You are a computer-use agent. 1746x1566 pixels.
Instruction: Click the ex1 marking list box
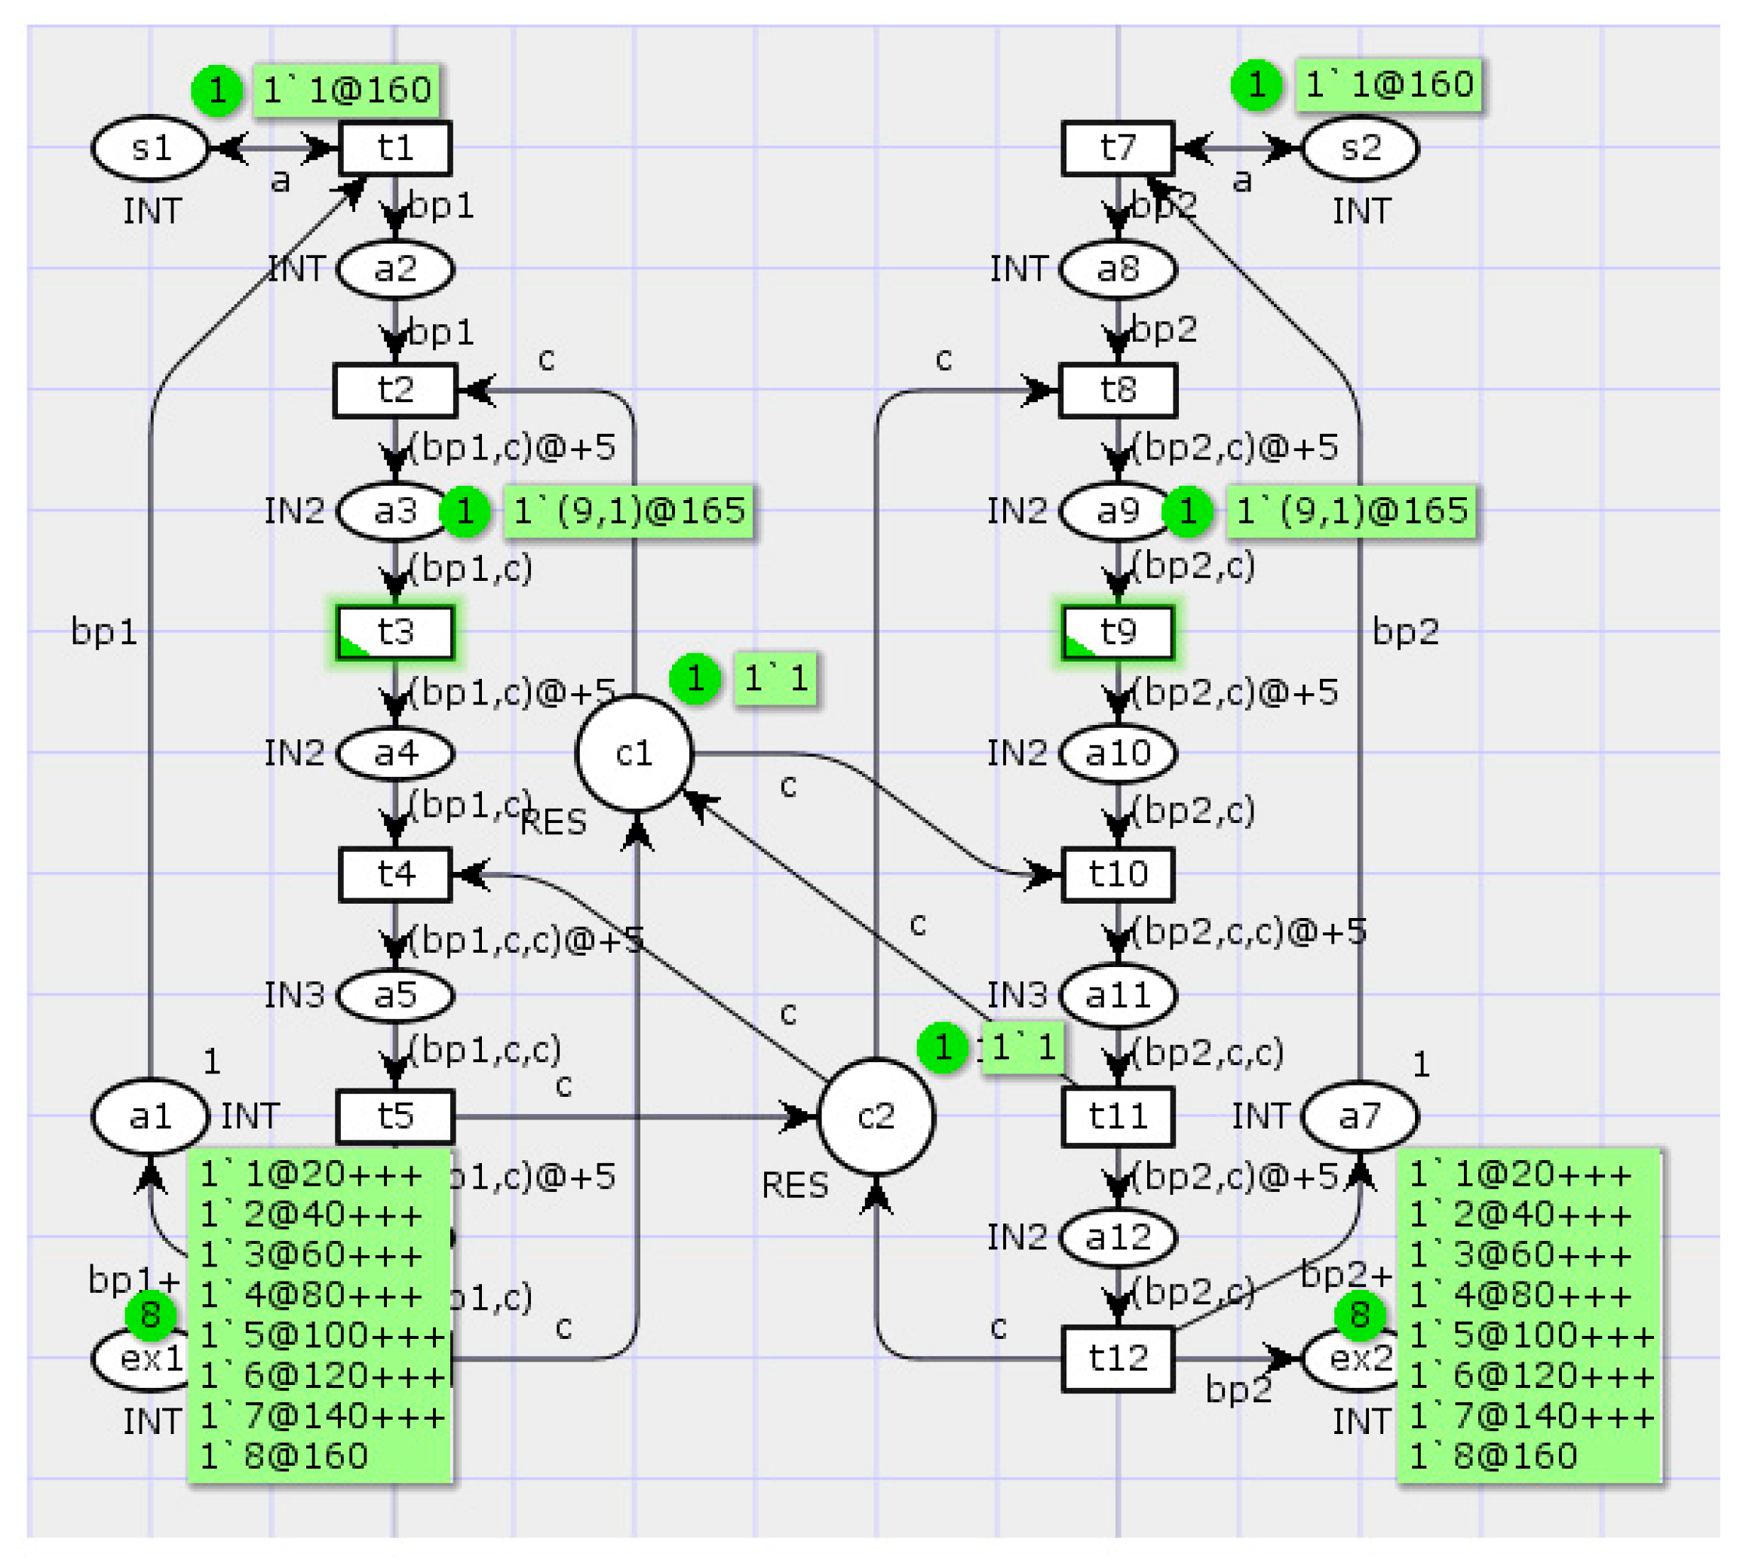(x=320, y=1315)
